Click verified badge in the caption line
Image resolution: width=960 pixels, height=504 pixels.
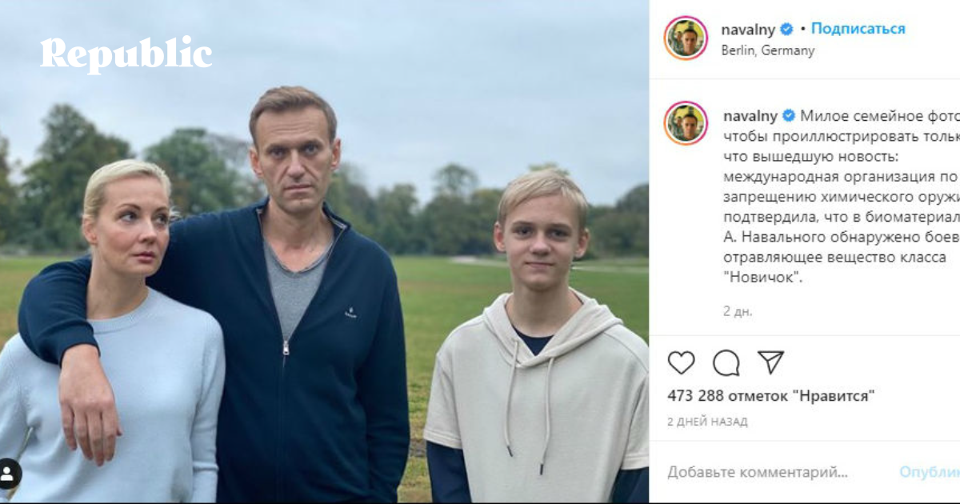pos(787,115)
